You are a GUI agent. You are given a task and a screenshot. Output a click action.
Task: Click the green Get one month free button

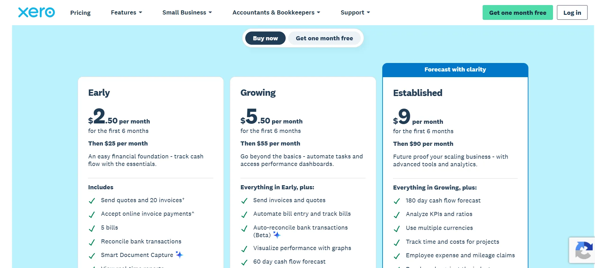pos(518,13)
